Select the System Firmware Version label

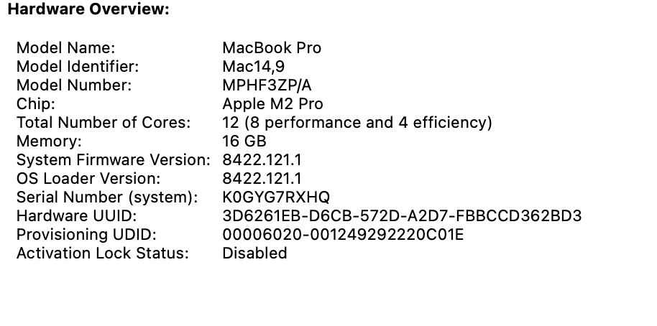(x=114, y=160)
